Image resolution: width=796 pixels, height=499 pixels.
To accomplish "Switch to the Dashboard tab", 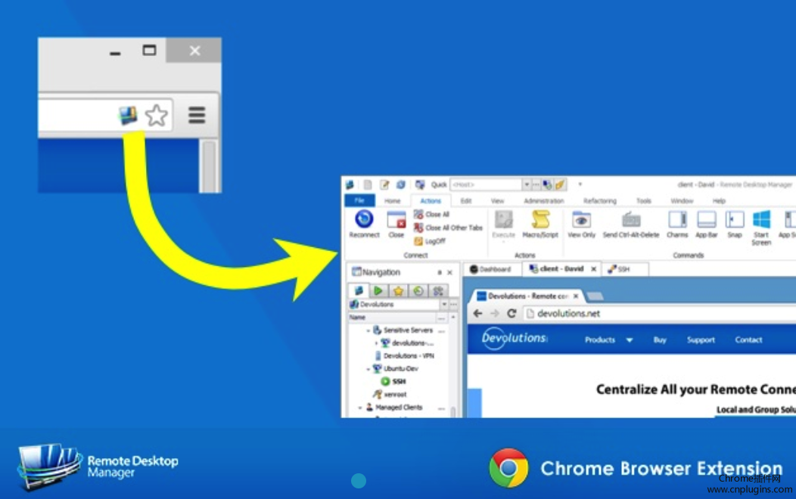I will pos(491,269).
